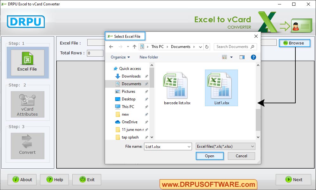Click the DRPU logo

(25, 22)
